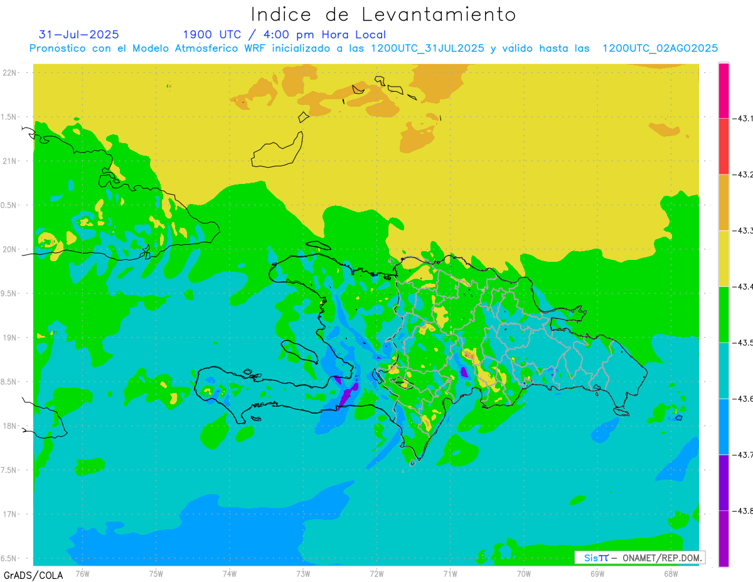Pick the blue segment between -43.6 and -43.7
753x582 pixels.
tap(724, 426)
